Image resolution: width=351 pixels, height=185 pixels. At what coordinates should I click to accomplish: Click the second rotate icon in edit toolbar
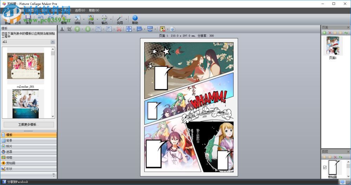pos(109,29)
